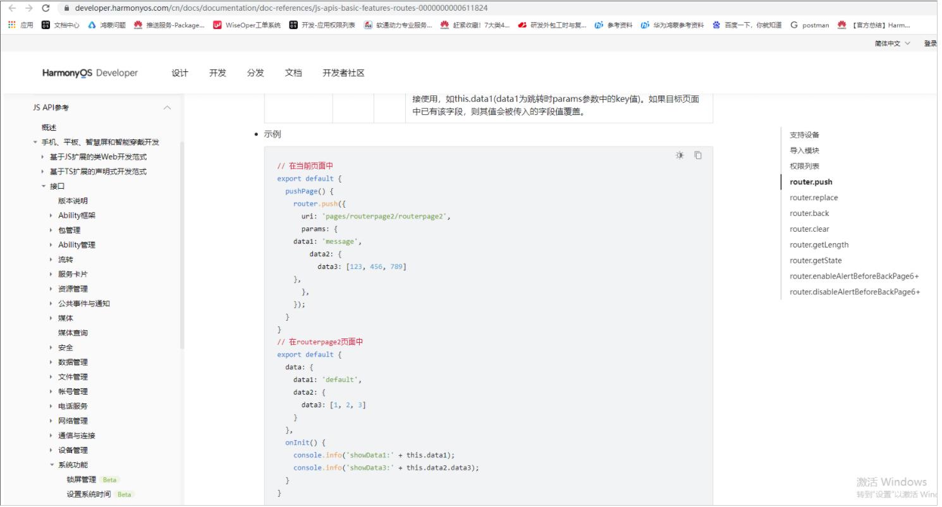Open the 文档中心 bookmark
Viewport: 942px width, 507px height.
[61, 25]
